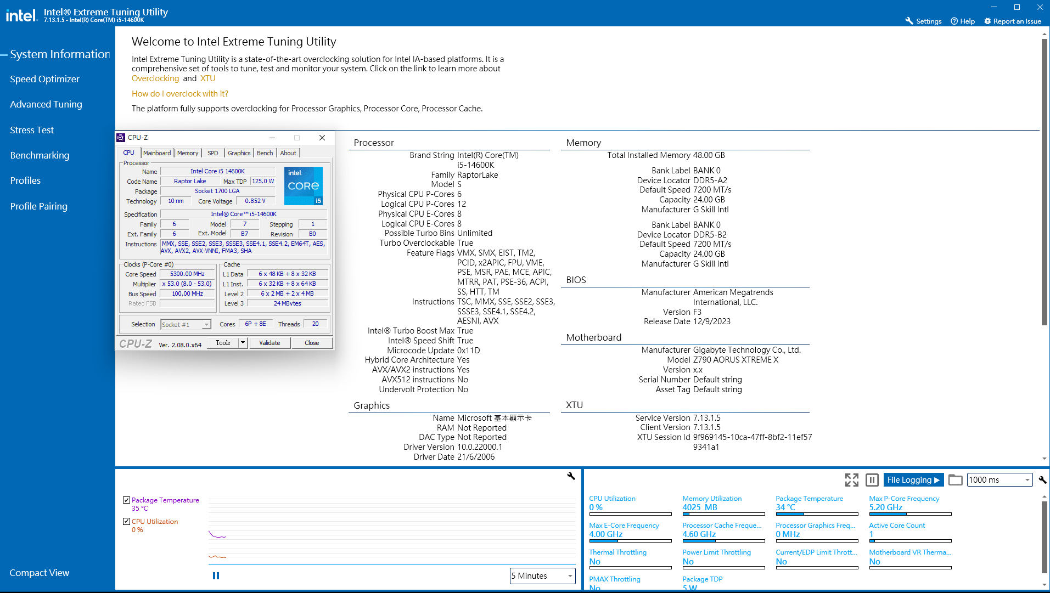The height and width of the screenshot is (593, 1050).
Task: Open monitor settings wrench at far right
Action: pyautogui.click(x=1042, y=480)
